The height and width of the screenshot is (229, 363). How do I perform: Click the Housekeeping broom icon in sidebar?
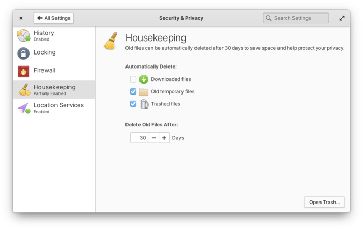pos(24,89)
